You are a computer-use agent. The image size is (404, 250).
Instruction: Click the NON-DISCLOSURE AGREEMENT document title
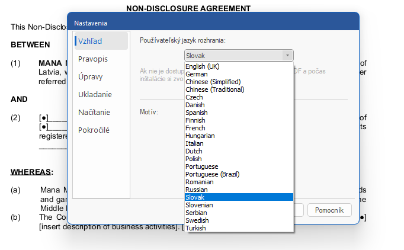[x=188, y=8]
